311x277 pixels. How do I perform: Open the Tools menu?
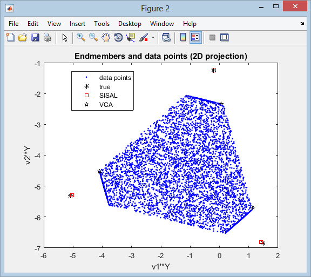pos(102,24)
